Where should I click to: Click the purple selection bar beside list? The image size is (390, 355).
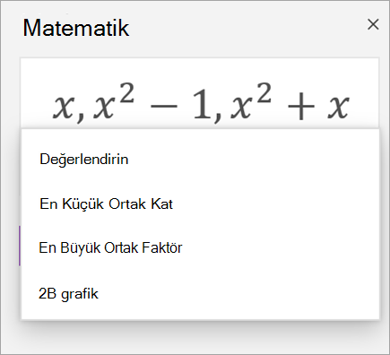pyautogui.click(x=20, y=246)
